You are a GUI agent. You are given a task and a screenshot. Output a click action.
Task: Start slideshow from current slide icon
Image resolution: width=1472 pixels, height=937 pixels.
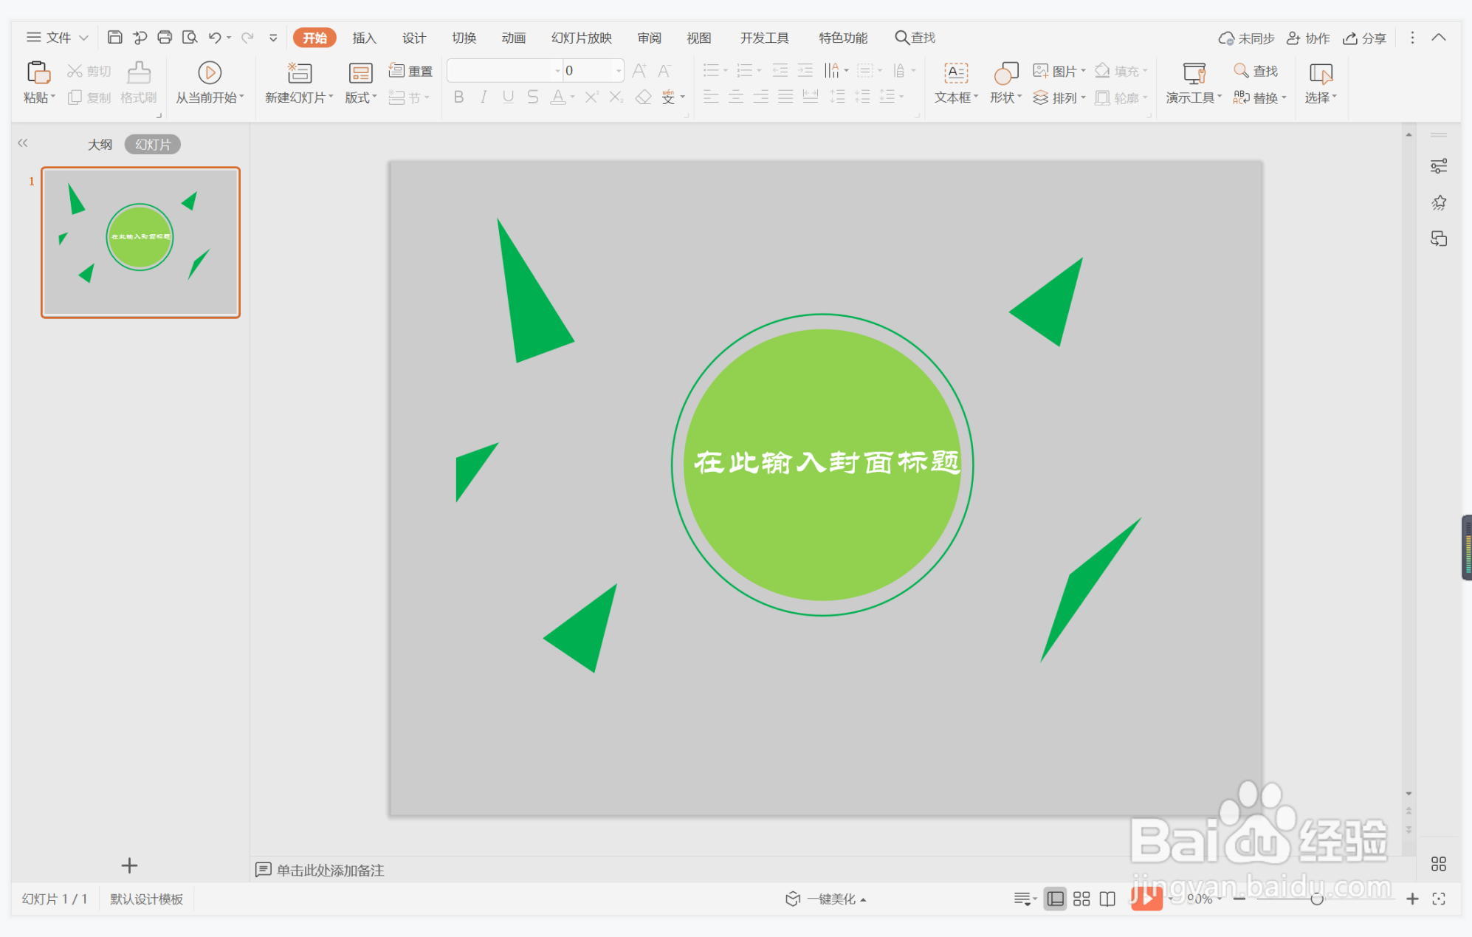[x=209, y=73]
